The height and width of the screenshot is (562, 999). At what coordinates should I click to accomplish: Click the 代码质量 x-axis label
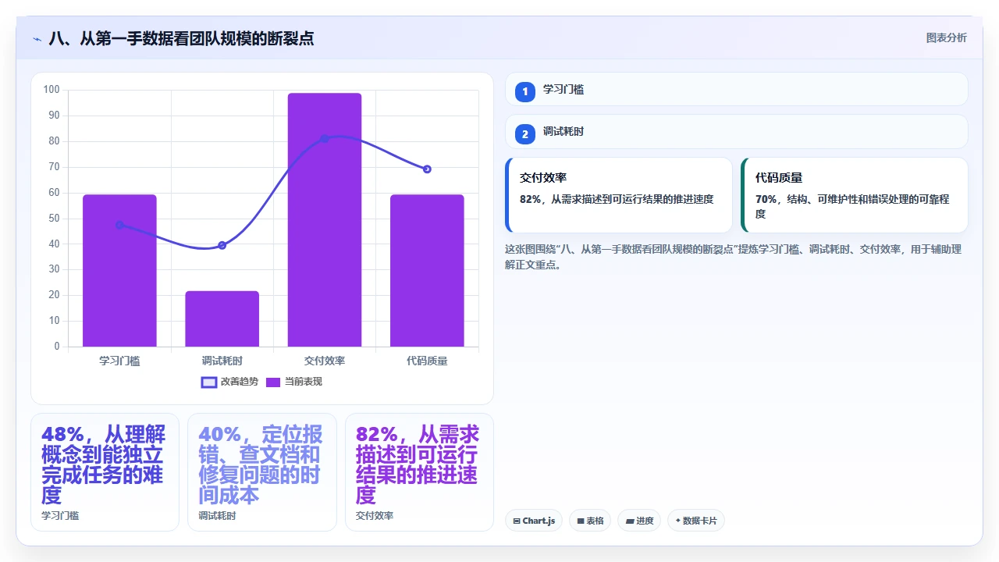427,361
